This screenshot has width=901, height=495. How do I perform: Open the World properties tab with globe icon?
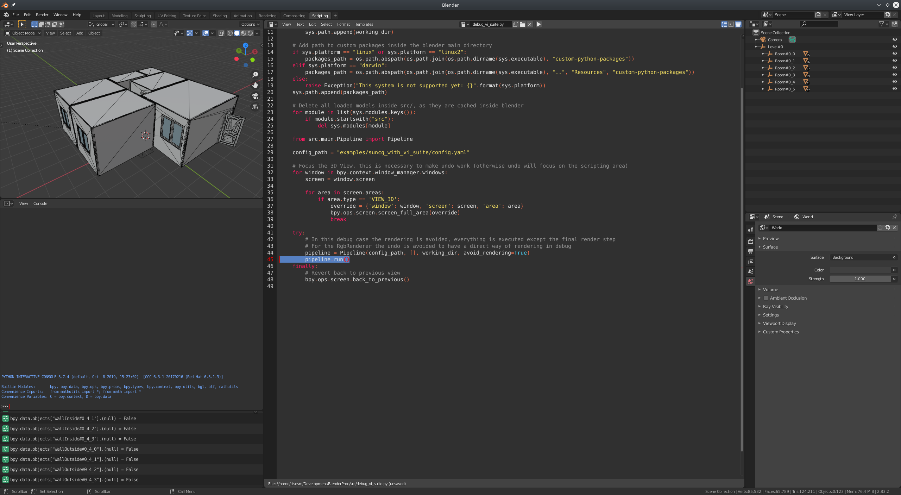[x=751, y=281]
